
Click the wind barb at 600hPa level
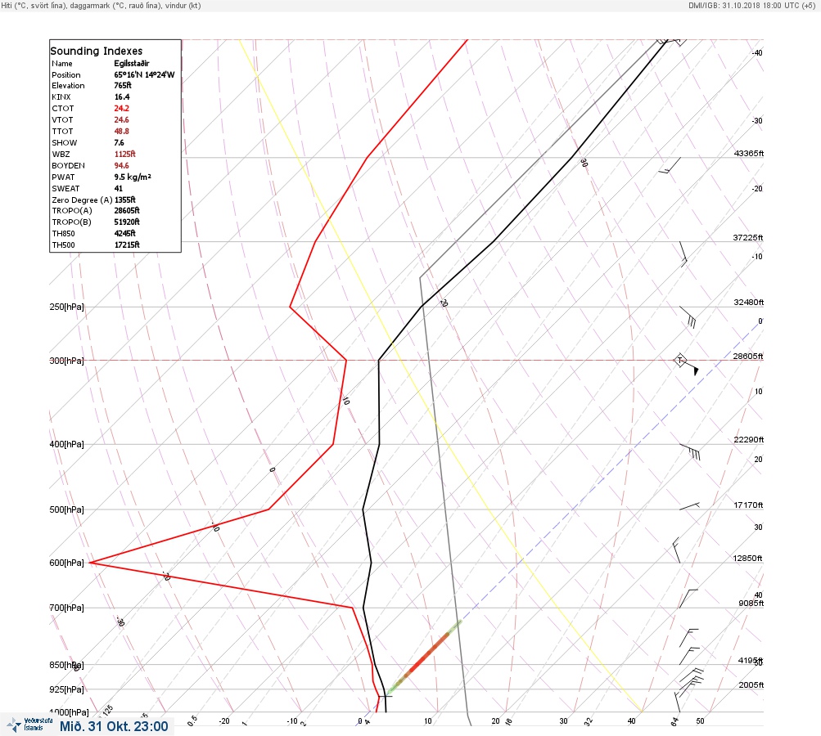click(676, 550)
